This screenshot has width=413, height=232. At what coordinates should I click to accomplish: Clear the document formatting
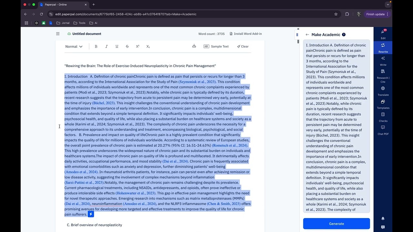[243, 46]
